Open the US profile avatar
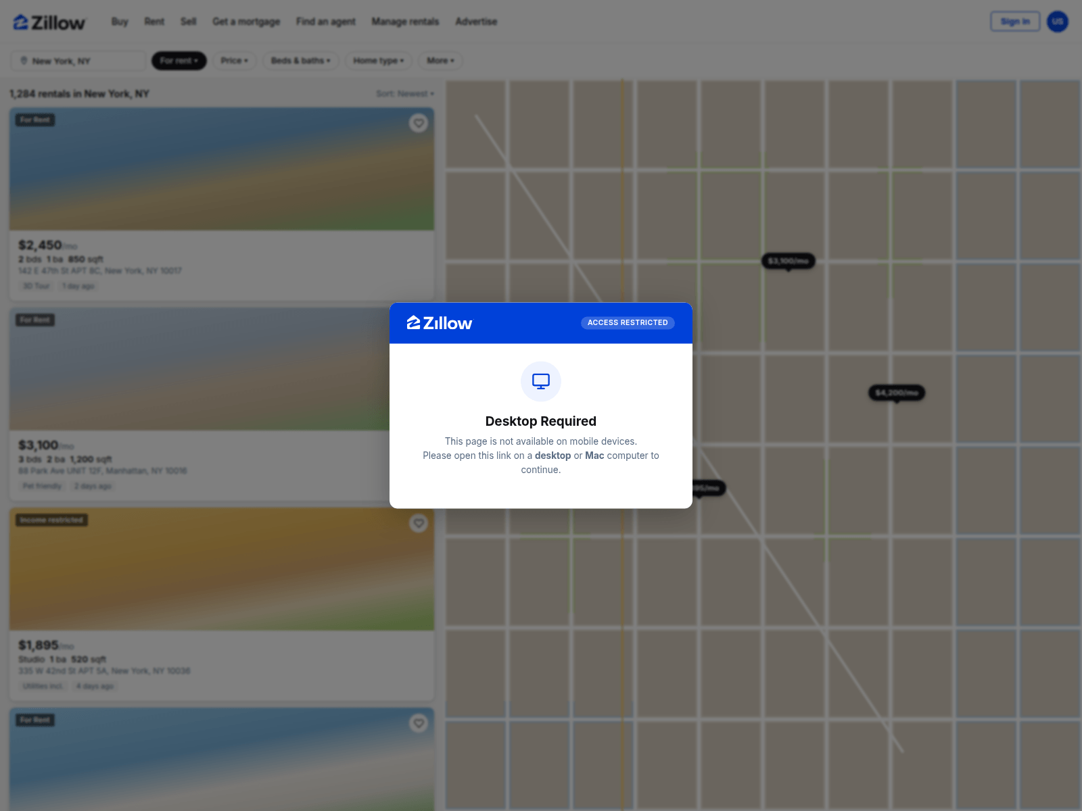This screenshot has height=811, width=1082. pos(1057,22)
